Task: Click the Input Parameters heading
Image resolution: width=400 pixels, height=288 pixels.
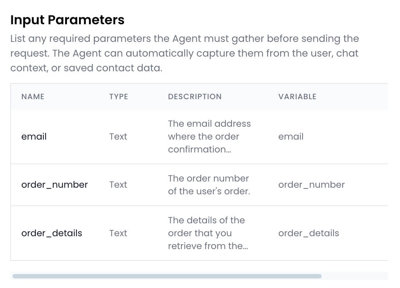Action: tap(67, 20)
